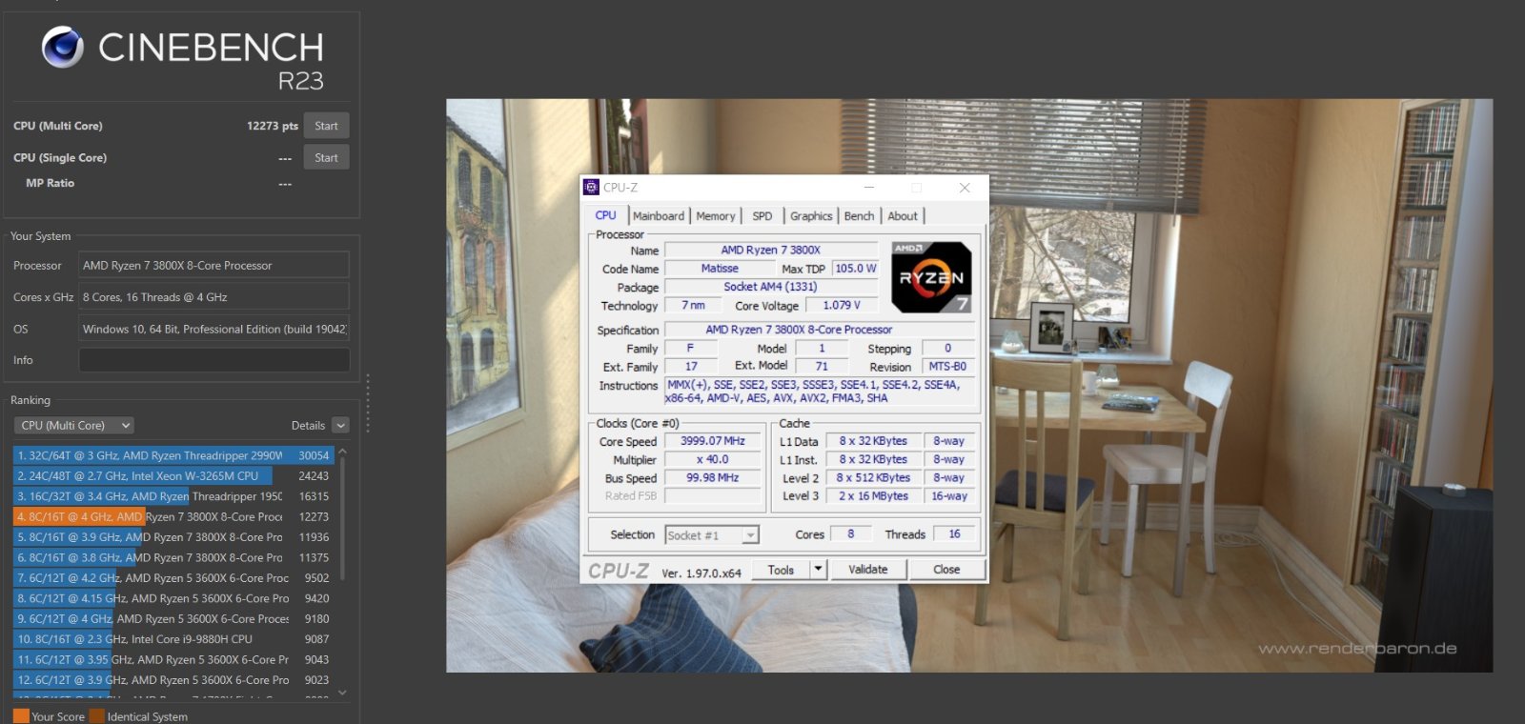Viewport: 1525px width, 724px height.
Task: Open the Socket #1 selection dropdown
Action: (712, 535)
